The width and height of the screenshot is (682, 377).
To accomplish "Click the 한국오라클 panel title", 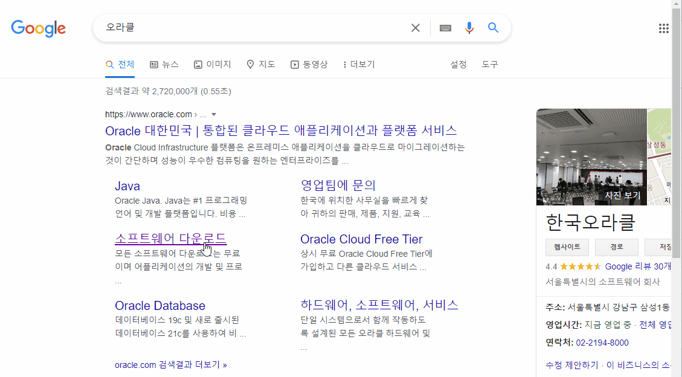I will pyautogui.click(x=591, y=222).
